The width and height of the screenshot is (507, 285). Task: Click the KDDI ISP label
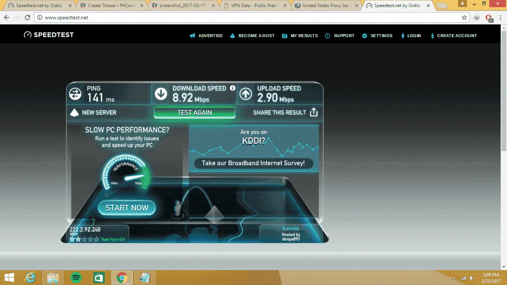(74, 234)
